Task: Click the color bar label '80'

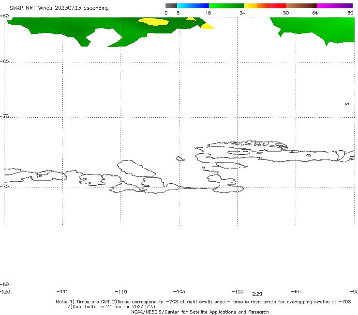Action: coord(350,13)
